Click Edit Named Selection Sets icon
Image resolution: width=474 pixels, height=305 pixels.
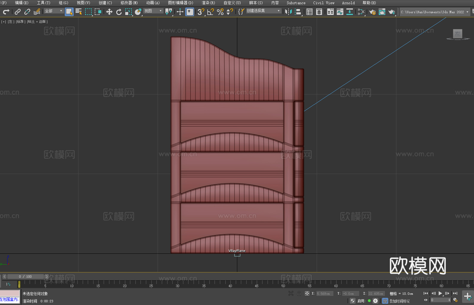pos(241,12)
